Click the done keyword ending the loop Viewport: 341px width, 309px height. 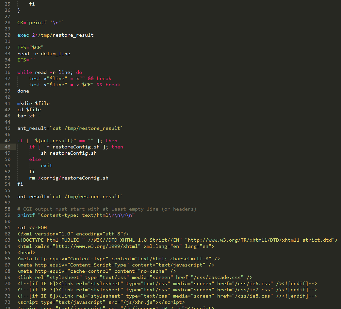click(x=23, y=91)
